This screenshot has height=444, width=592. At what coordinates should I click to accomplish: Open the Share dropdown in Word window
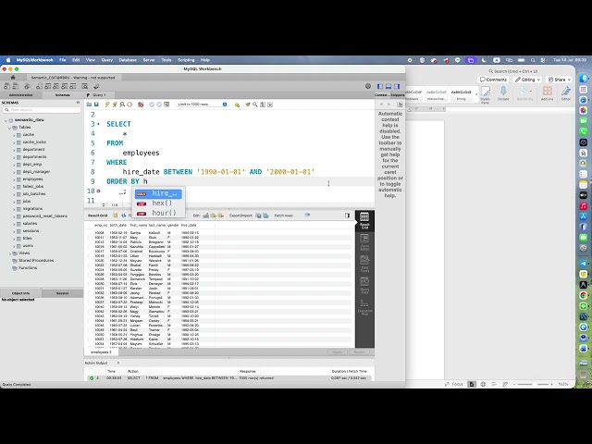(x=559, y=80)
